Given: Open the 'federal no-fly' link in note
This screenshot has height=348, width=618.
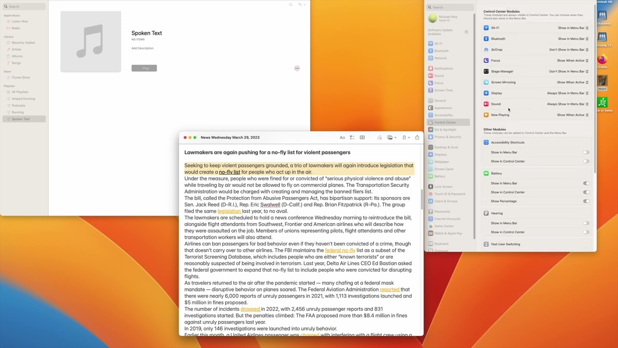Looking at the screenshot, I should pyautogui.click(x=340, y=250).
